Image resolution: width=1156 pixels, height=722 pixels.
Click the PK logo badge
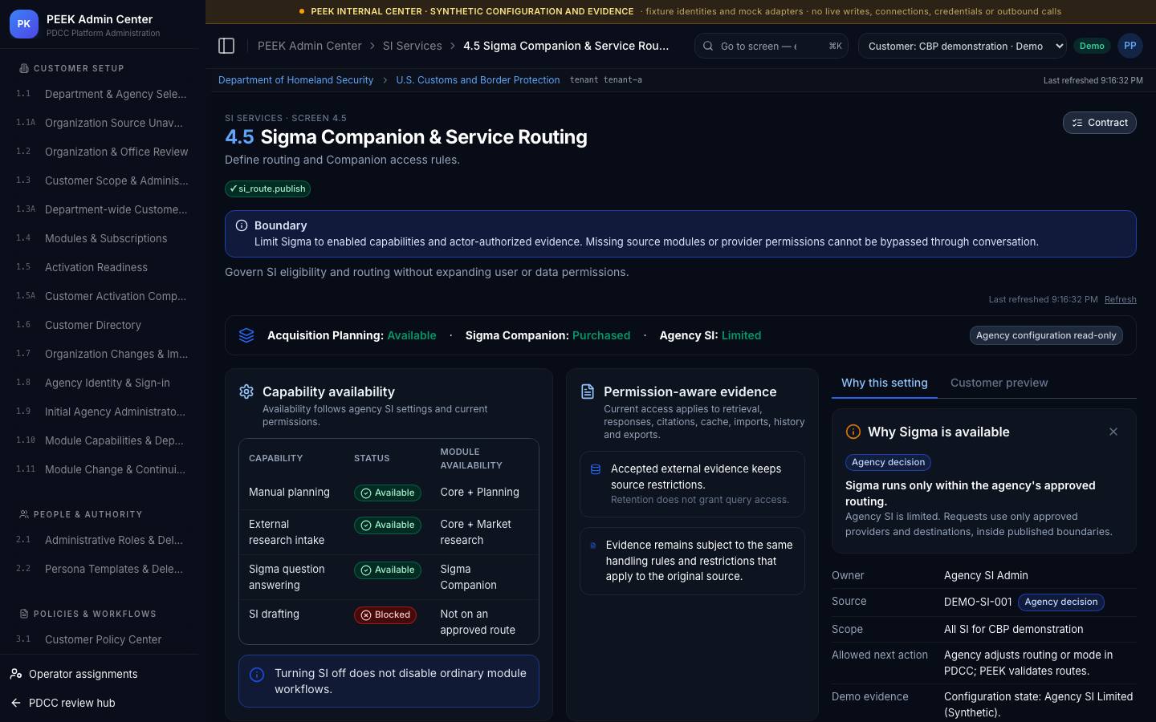(24, 24)
